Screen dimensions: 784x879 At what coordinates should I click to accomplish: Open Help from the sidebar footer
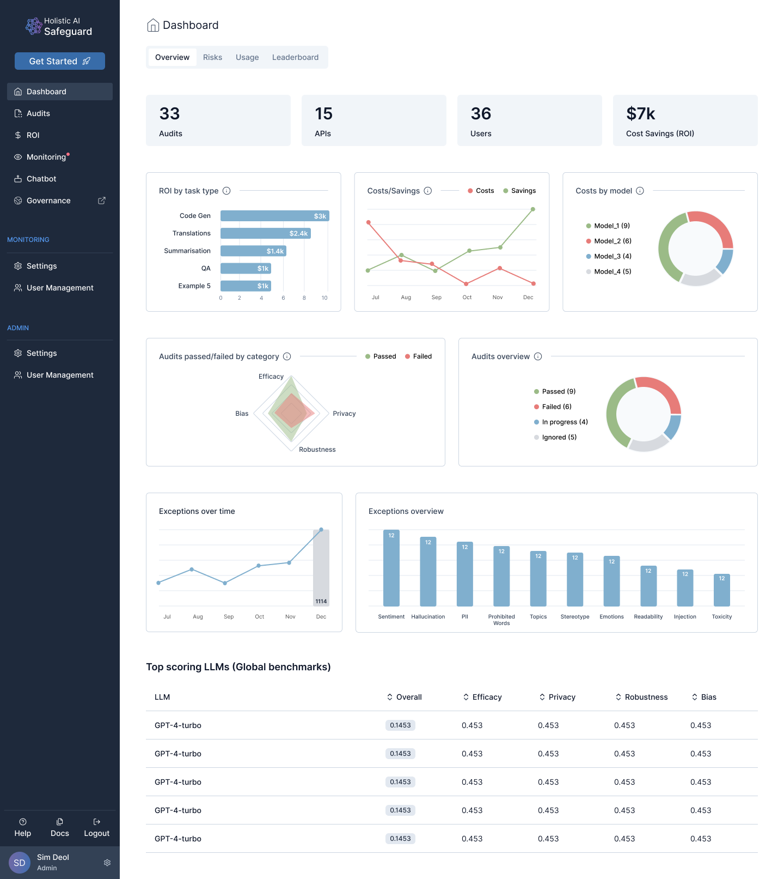(23, 827)
